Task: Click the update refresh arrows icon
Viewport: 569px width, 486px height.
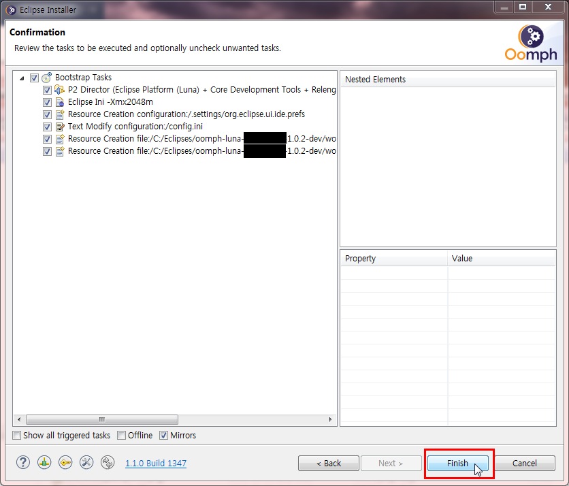Action: point(108,462)
